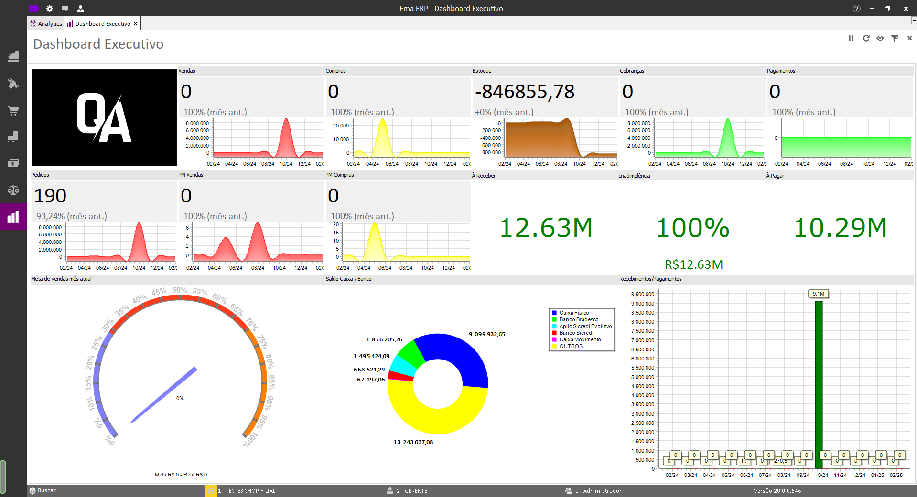Click the Versão 20.0.0.646 text

[x=777, y=491]
